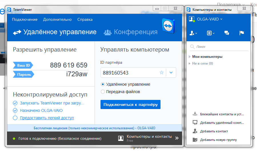Click TeamViewer title bar app icon
The image size is (257, 154).
9,10
